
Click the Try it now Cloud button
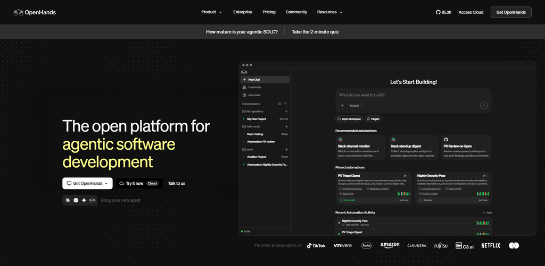point(139,184)
